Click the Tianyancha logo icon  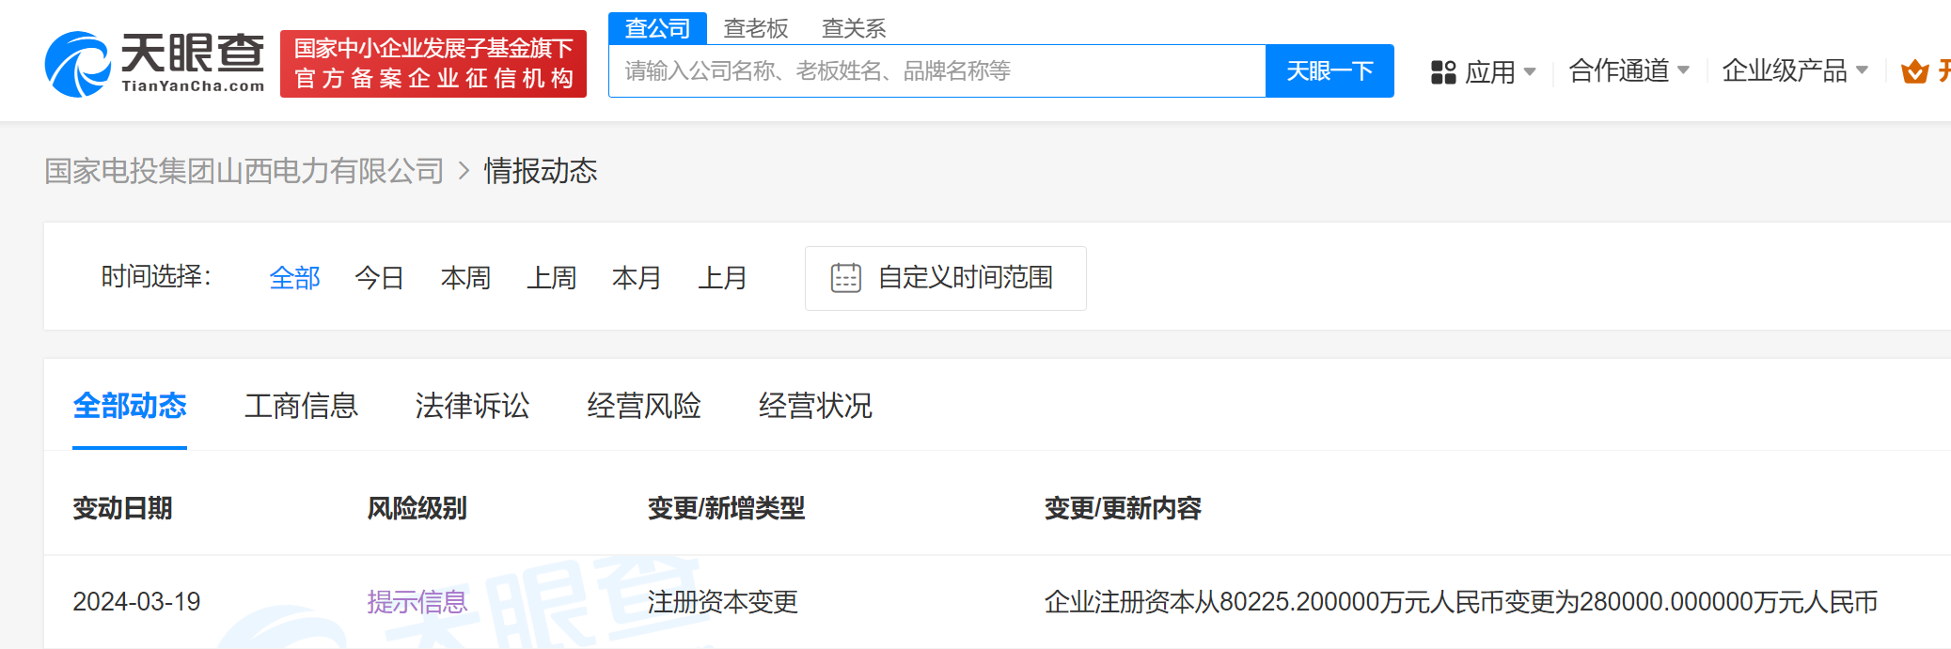click(x=78, y=64)
